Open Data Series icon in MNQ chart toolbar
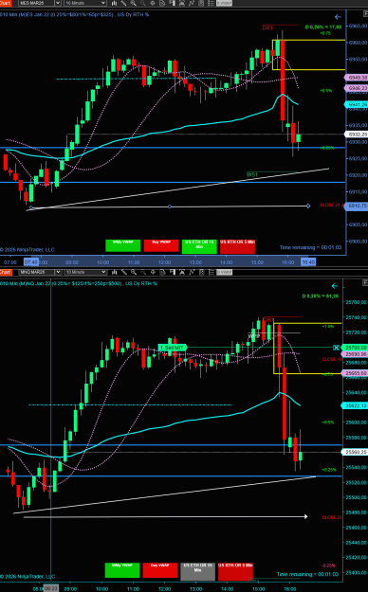 click(x=181, y=272)
